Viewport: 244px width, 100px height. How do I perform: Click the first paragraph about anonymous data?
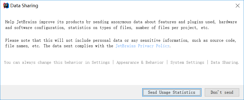coord(121,25)
